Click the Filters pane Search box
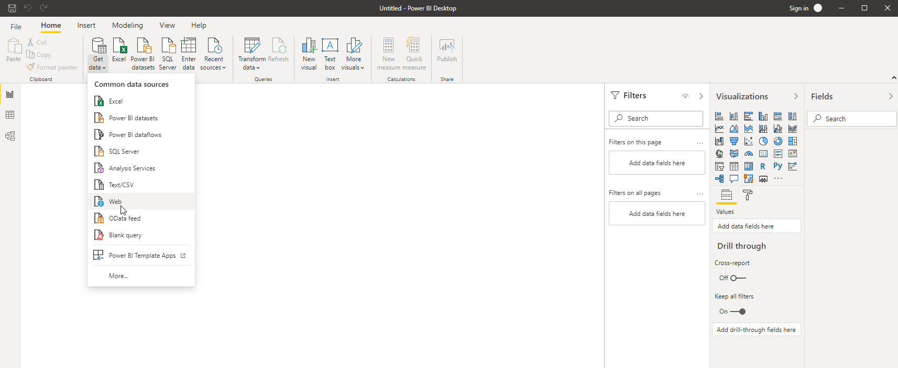The height and width of the screenshot is (368, 898). point(656,118)
